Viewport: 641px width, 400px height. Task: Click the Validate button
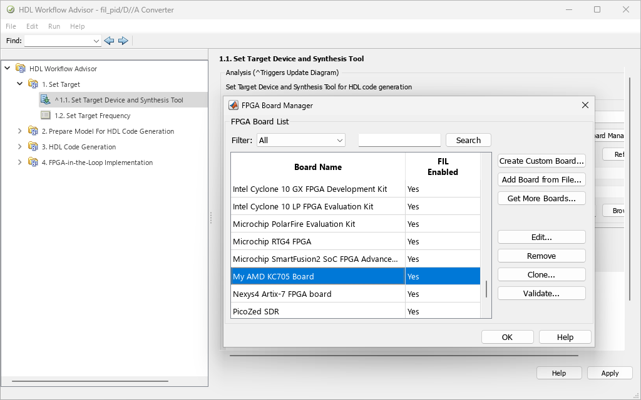pos(541,293)
